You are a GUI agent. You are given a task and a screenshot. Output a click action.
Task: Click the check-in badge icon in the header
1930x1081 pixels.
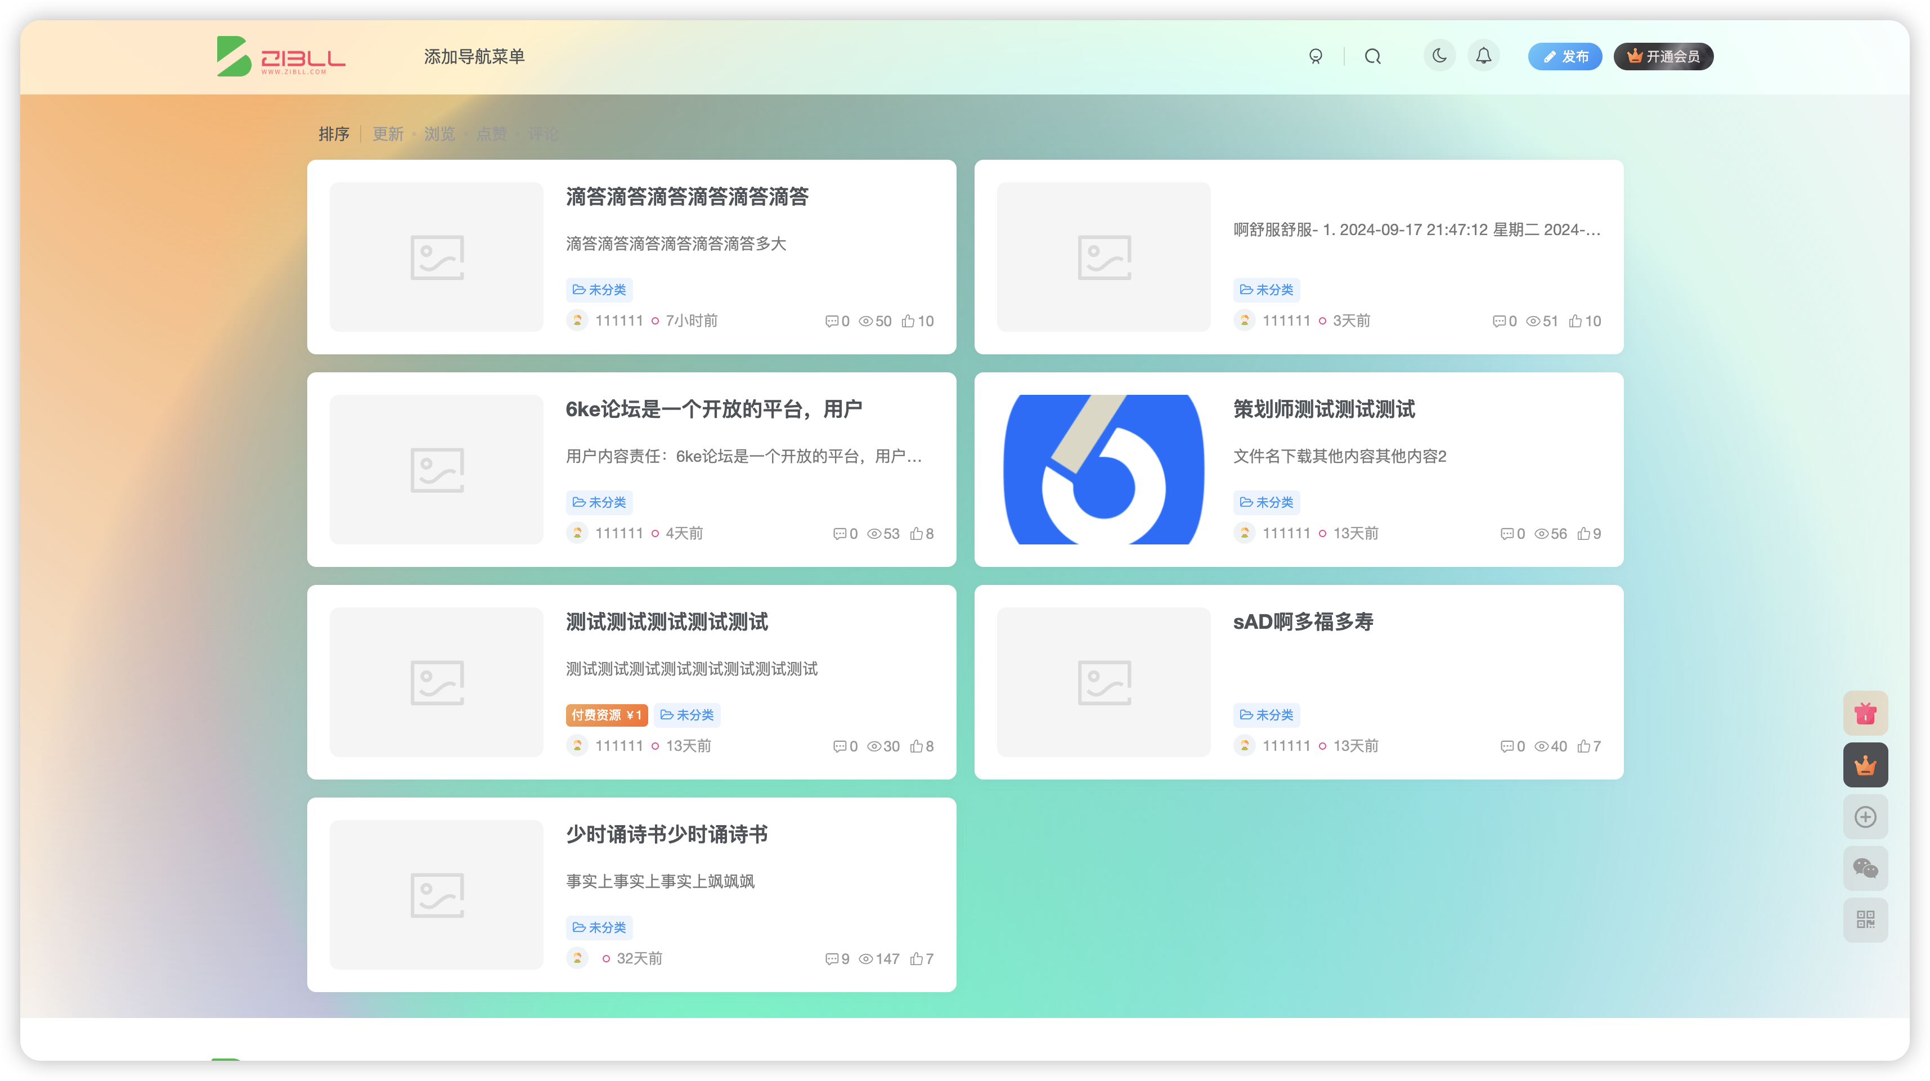click(x=1316, y=56)
